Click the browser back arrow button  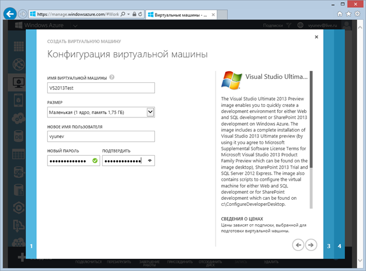[10, 14]
